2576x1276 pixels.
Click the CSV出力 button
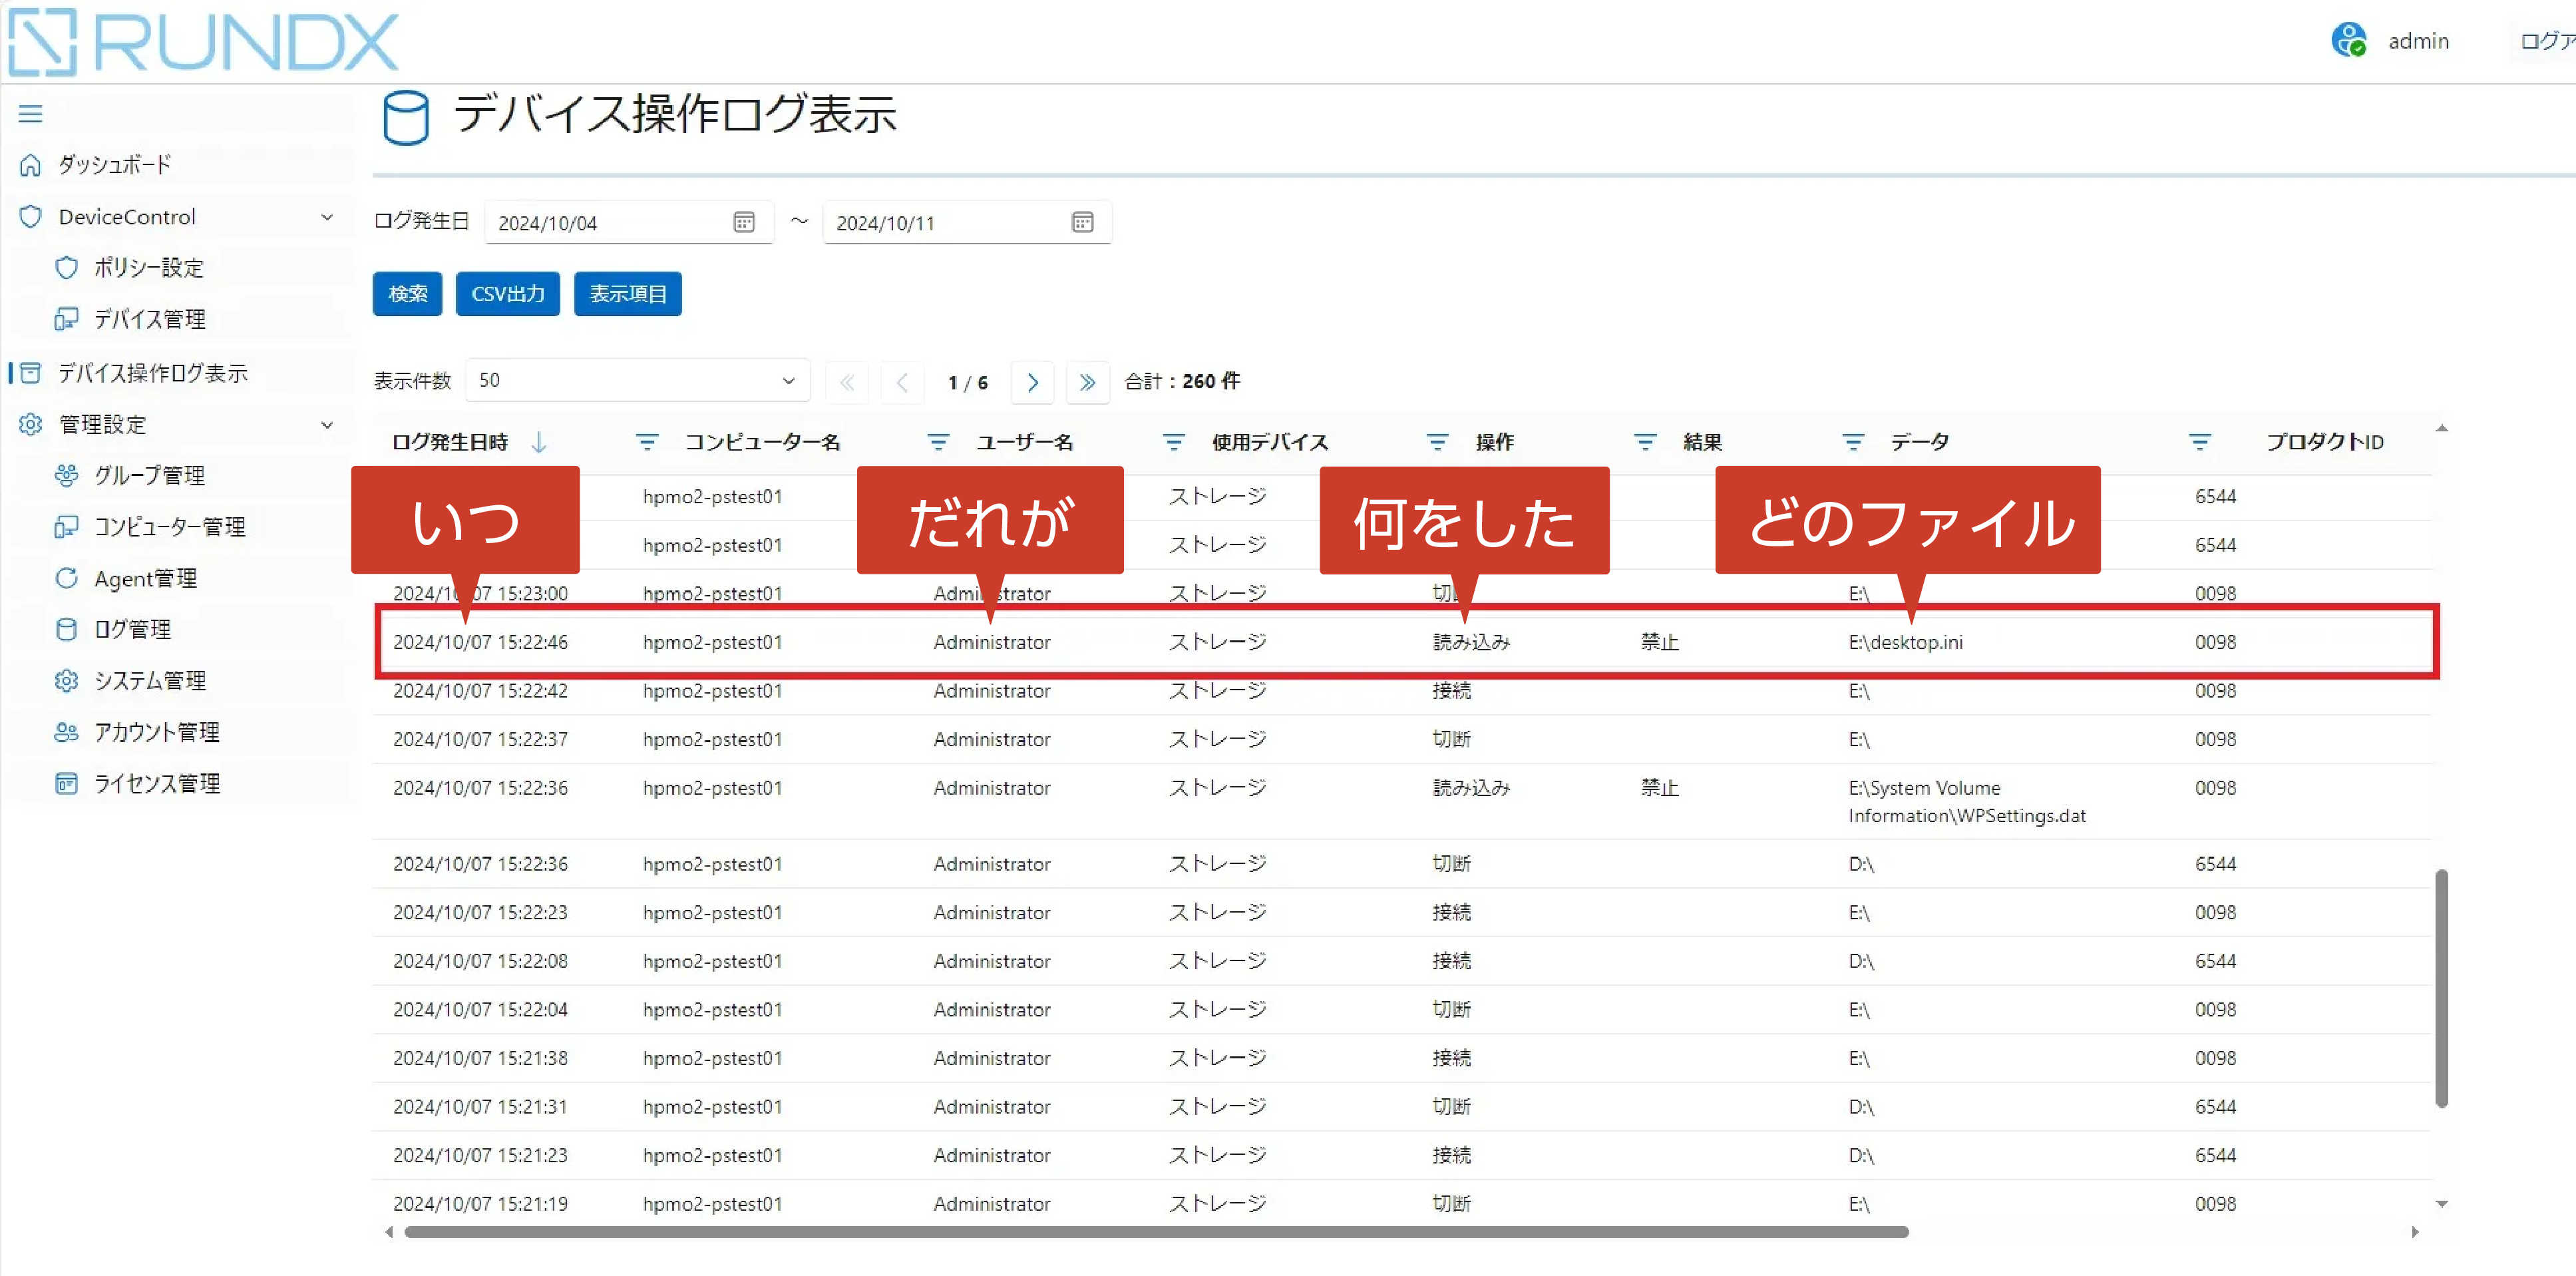pos(507,294)
